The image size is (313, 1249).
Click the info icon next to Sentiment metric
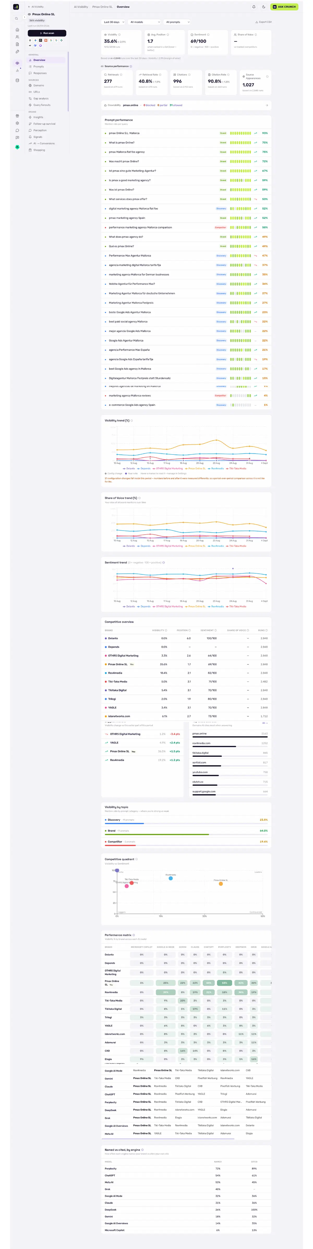[x=209, y=35]
